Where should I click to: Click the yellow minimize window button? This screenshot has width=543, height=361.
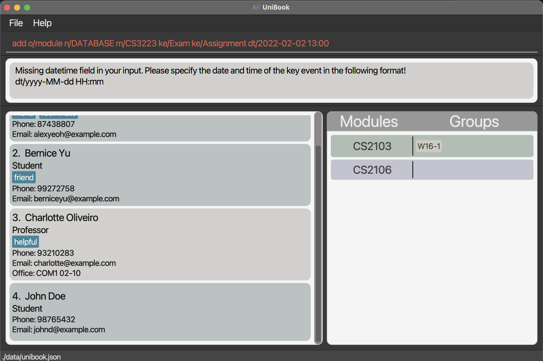tap(17, 8)
